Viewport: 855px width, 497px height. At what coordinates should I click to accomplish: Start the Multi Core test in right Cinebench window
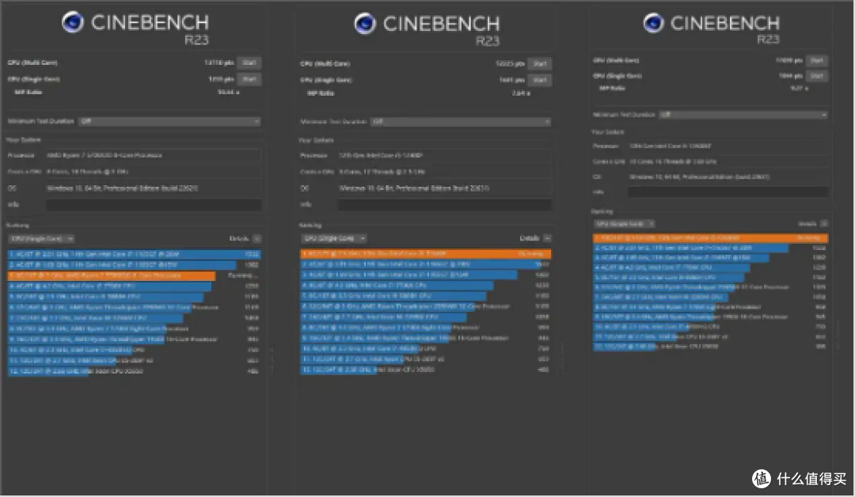click(816, 60)
